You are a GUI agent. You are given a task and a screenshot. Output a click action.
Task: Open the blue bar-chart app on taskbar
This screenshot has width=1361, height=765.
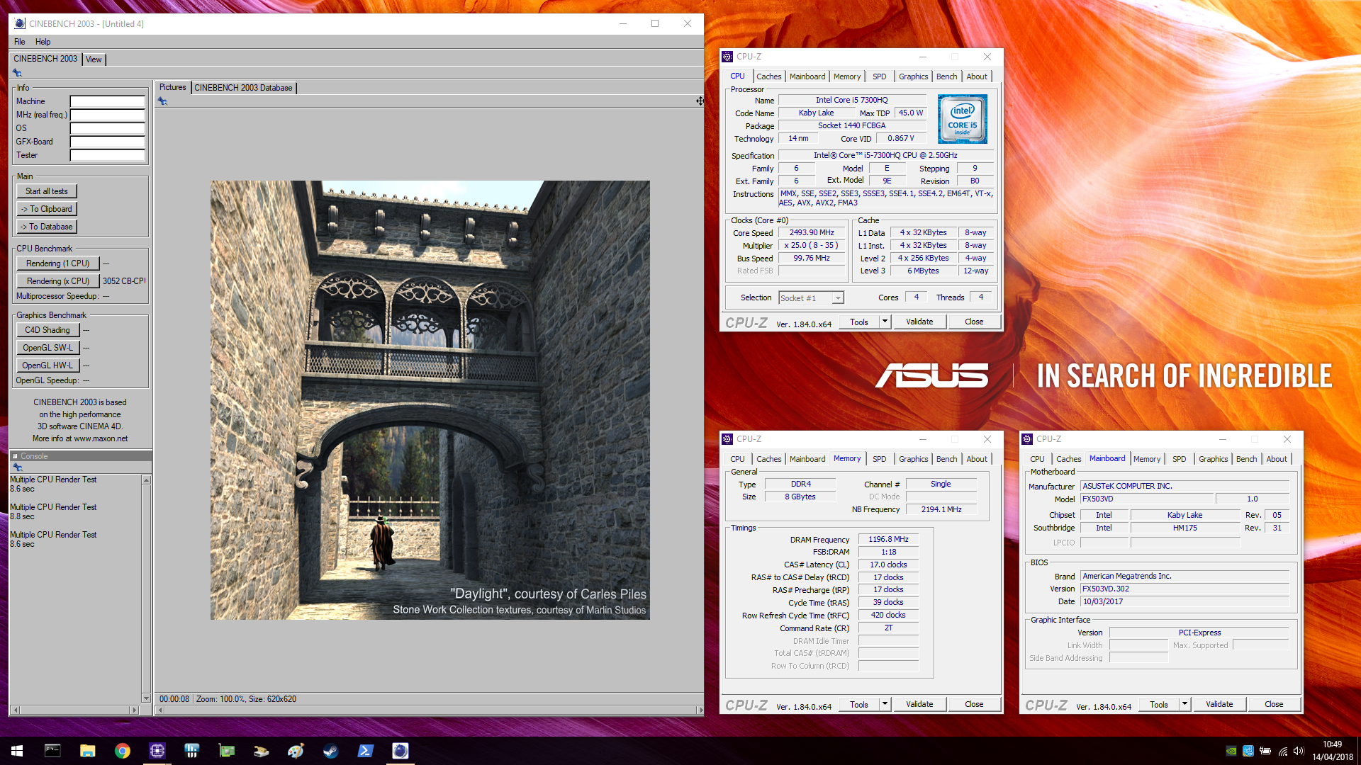(x=191, y=751)
